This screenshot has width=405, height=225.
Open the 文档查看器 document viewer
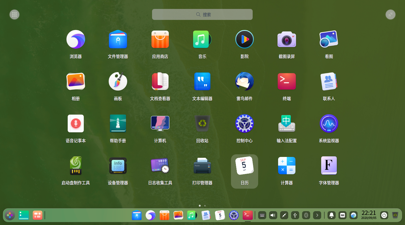click(x=160, y=82)
